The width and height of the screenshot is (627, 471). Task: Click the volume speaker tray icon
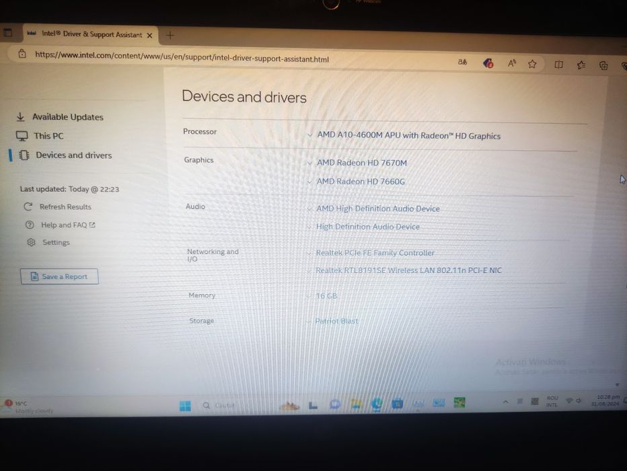tap(578, 400)
